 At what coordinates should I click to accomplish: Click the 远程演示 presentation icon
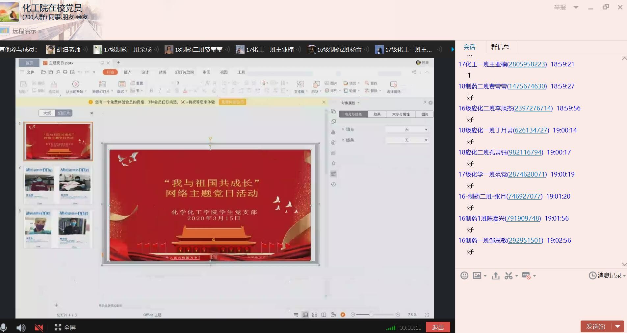click(5, 31)
